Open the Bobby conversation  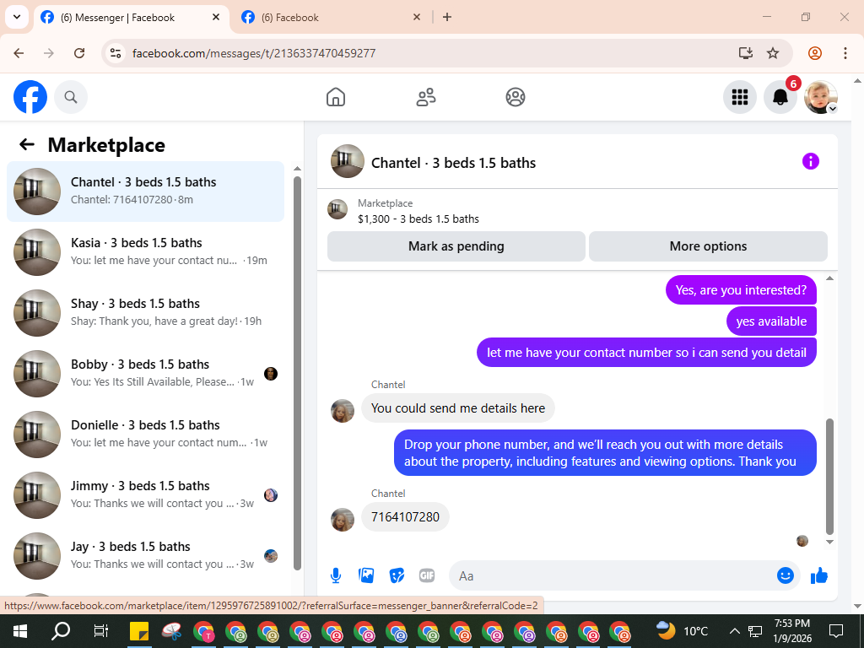pyautogui.click(x=145, y=373)
